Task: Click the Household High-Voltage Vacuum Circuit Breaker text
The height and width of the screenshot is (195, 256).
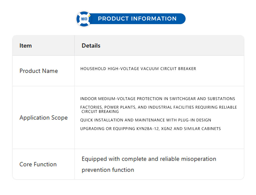Action: coord(138,69)
